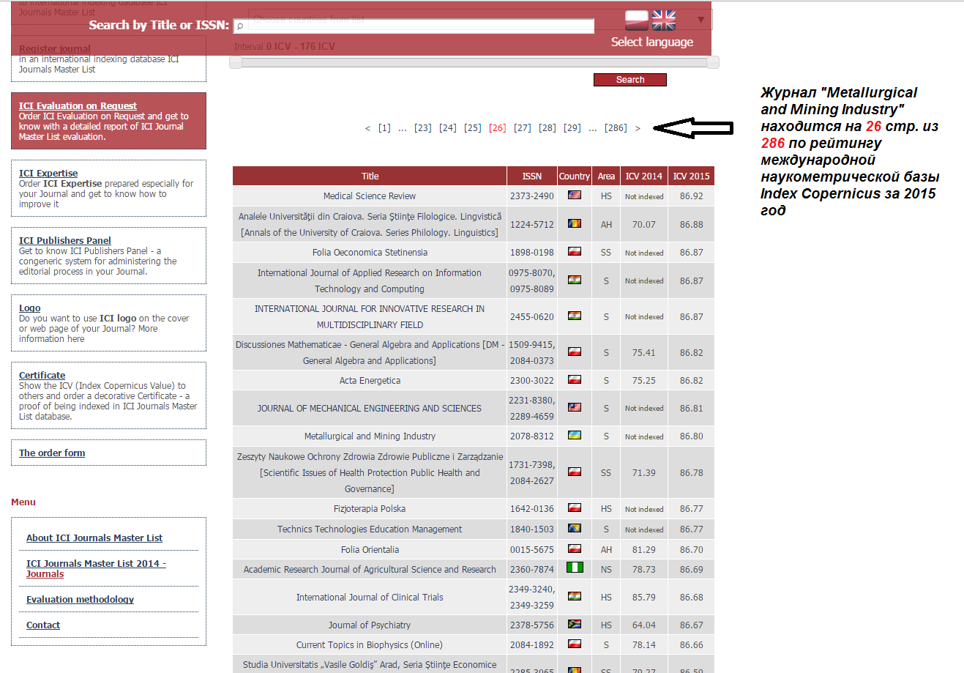The height and width of the screenshot is (673, 964).
Task: Click the Nigeria flag in Academic Research Journal row
Action: [575, 568]
